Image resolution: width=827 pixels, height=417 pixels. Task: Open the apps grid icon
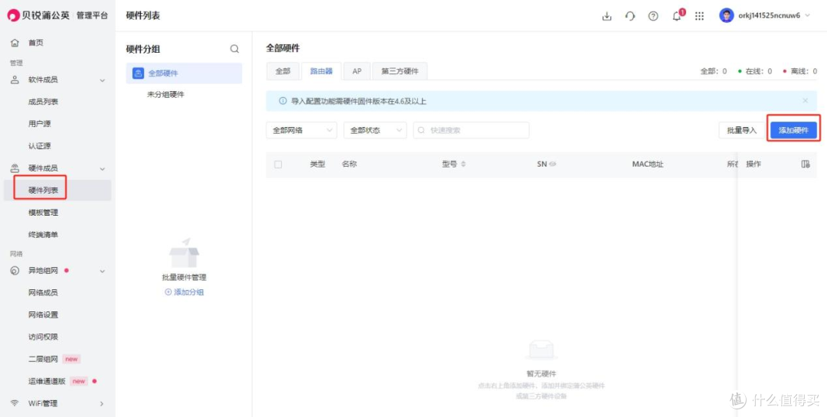[x=699, y=16]
